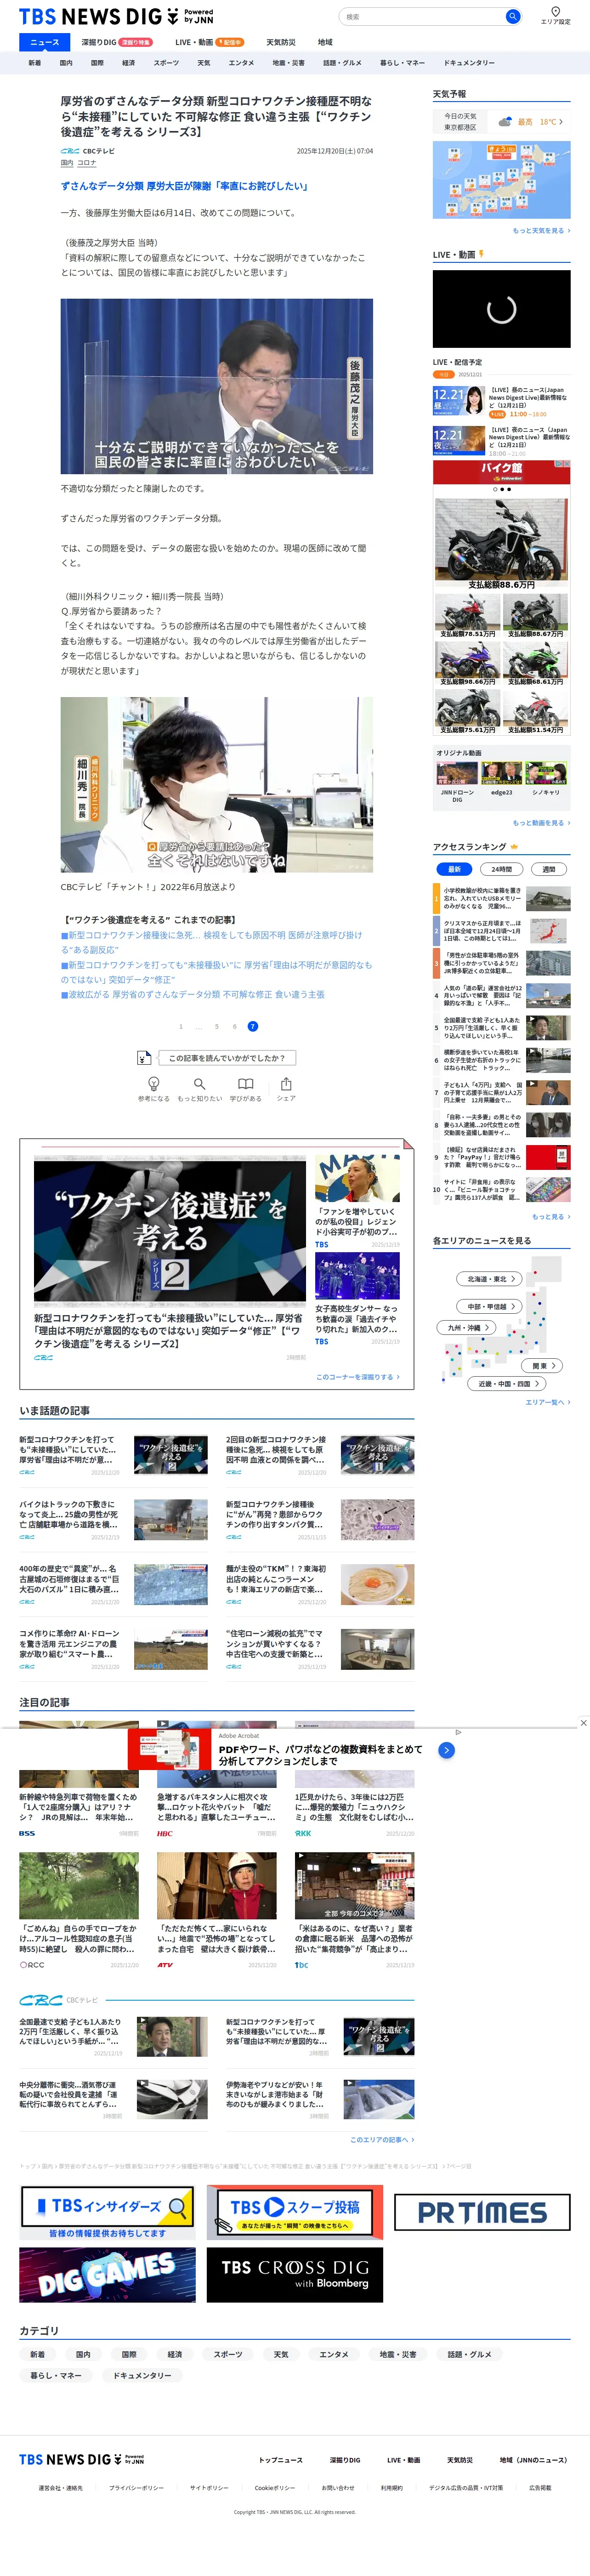Click the weather cloud icon for 東京都港区
Viewport: 590px width, 2576px height.
click(505, 122)
